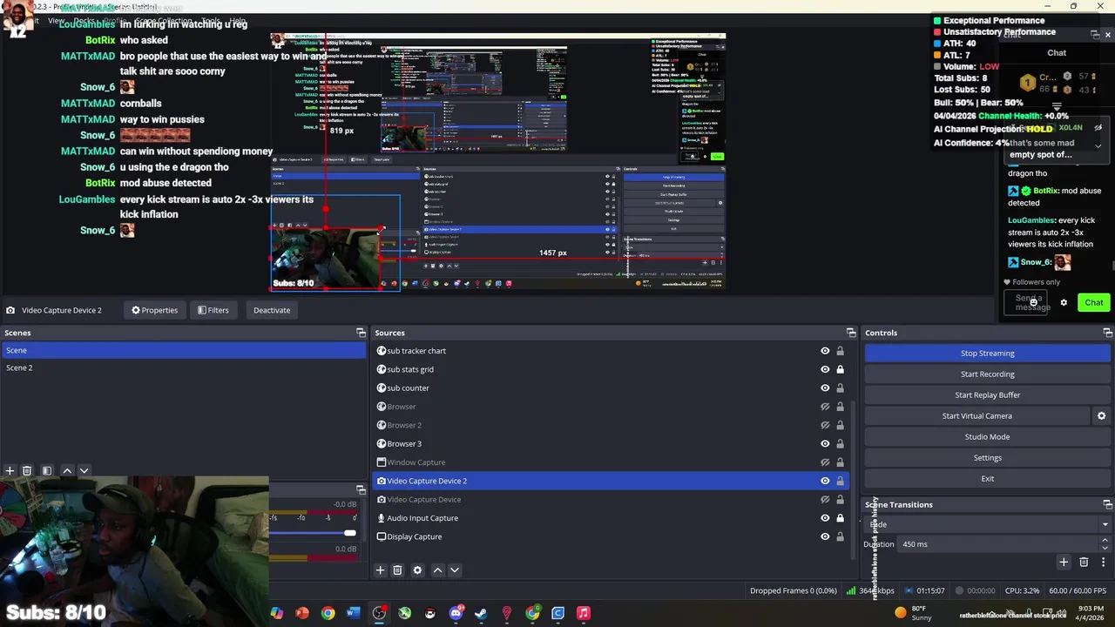Undock the Sources panel
The height and width of the screenshot is (627, 1115).
[851, 333]
